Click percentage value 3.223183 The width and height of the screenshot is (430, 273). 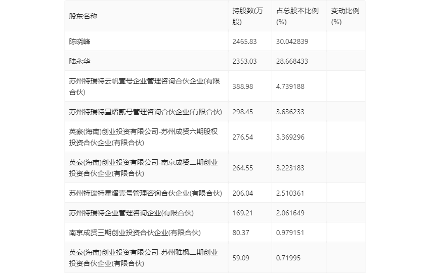point(290,168)
